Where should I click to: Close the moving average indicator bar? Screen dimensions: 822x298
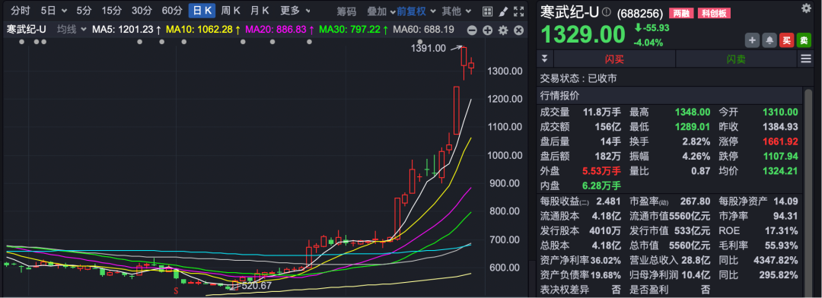tap(518, 30)
